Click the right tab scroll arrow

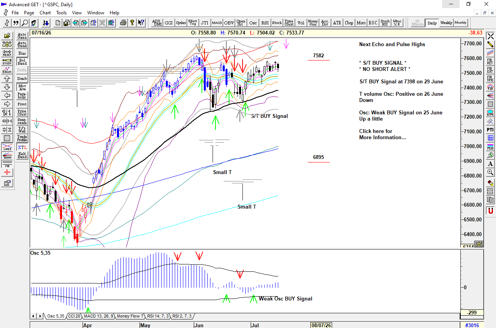click(x=40, y=316)
